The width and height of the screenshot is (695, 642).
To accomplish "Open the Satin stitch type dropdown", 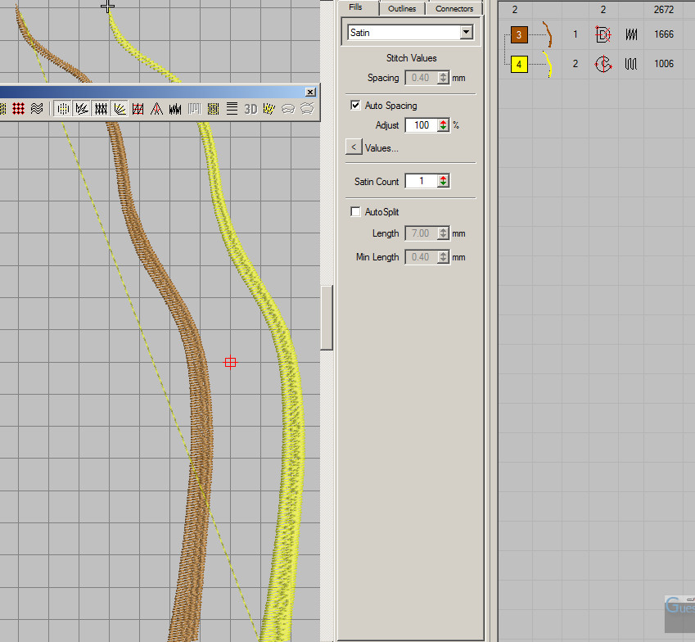I will pos(467,33).
